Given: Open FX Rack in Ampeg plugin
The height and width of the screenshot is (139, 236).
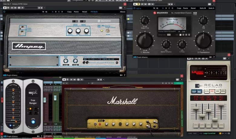Looking at the screenshot, I should (x=94, y=12).
